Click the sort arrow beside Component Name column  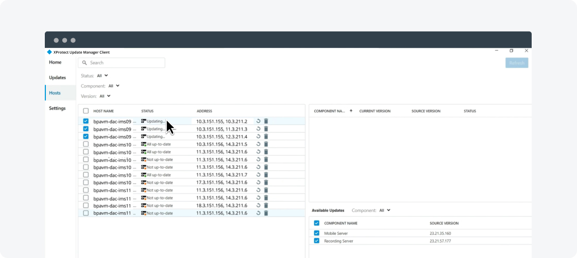[x=351, y=111]
